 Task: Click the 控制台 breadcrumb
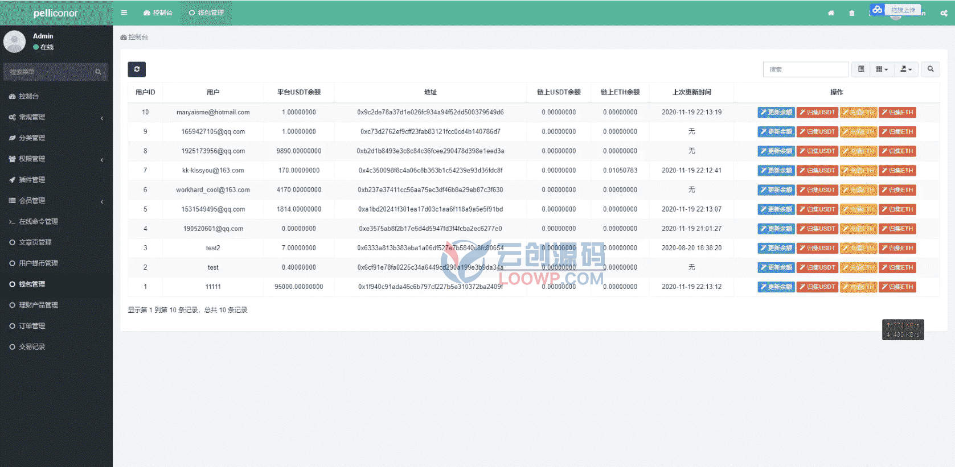click(134, 37)
